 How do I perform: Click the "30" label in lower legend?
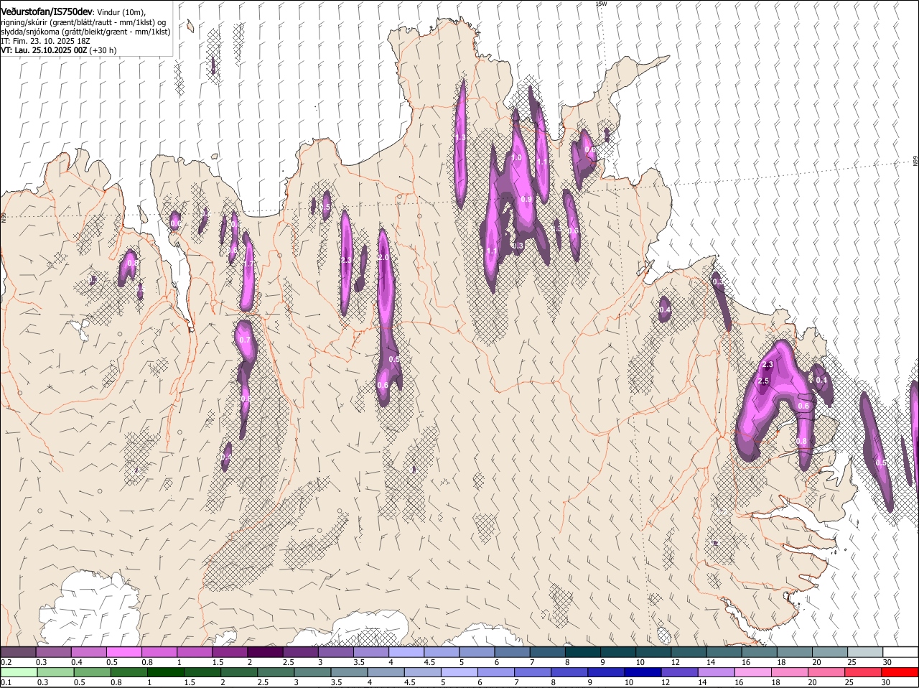tap(885, 682)
